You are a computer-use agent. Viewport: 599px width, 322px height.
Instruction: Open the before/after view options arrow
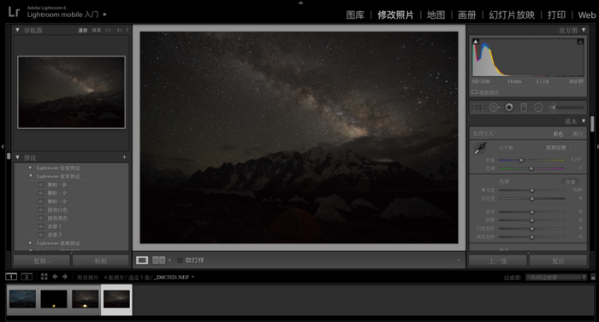tap(169, 261)
